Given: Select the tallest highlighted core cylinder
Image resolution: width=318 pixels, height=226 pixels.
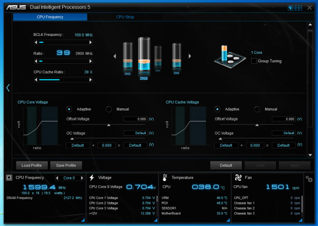Looking at the screenshot, I should (144, 54).
